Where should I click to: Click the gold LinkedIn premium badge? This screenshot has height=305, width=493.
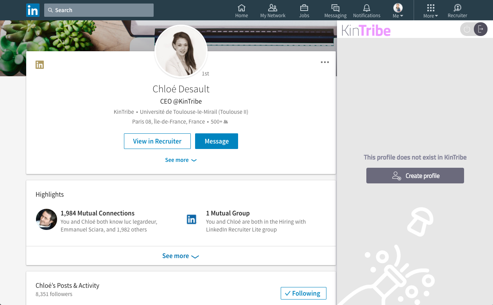[39, 65]
